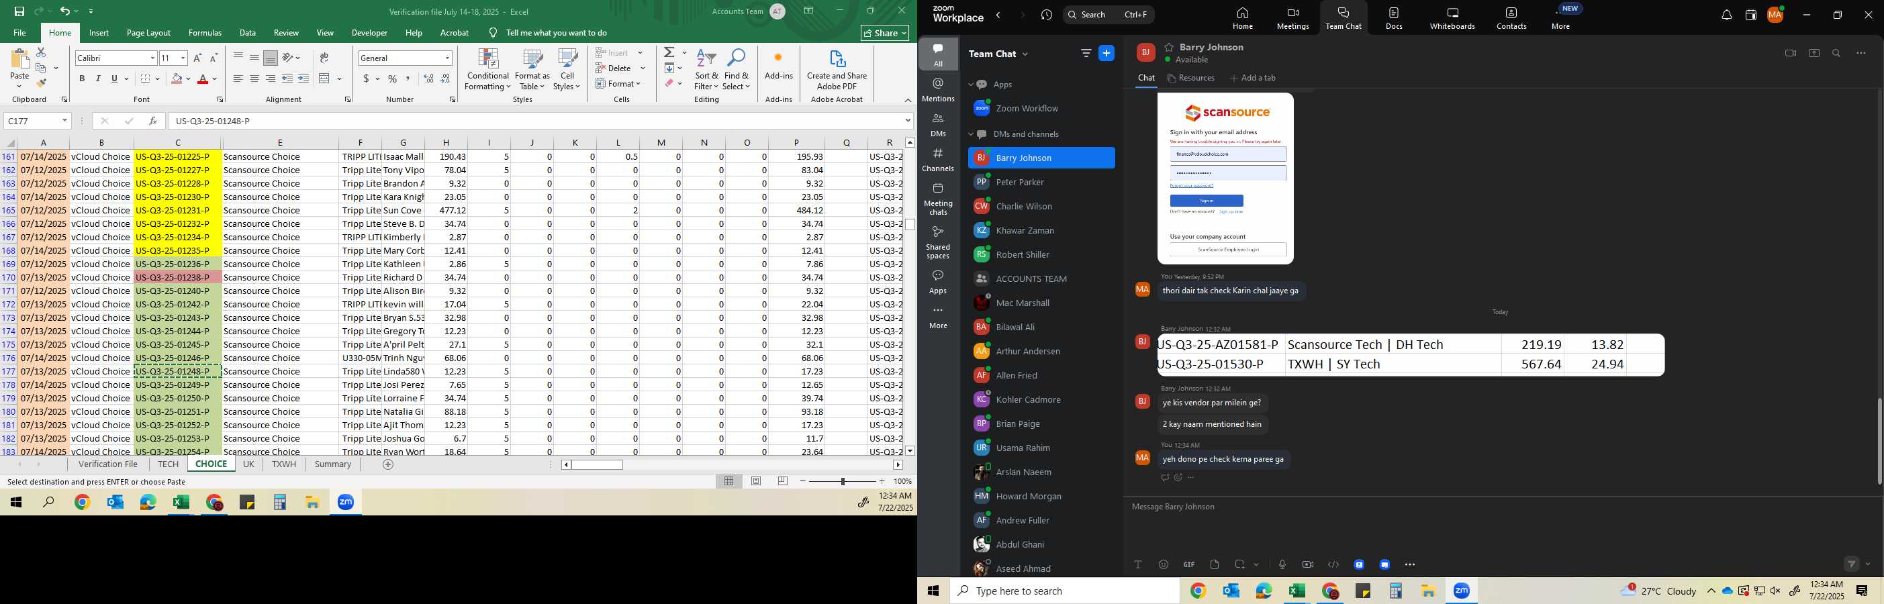The height and width of the screenshot is (604, 1884).
Task: Open the font size dropdown showing 11
Action: click(183, 58)
